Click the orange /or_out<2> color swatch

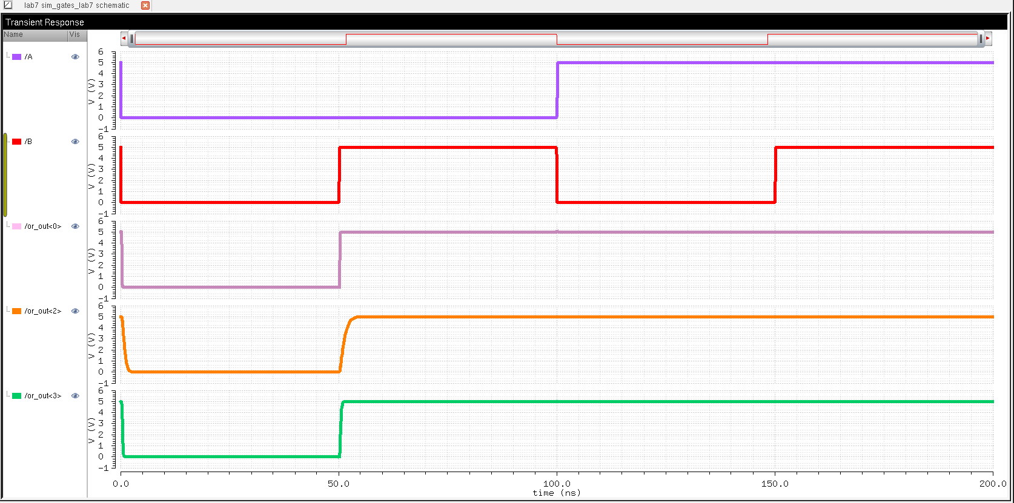(x=17, y=311)
